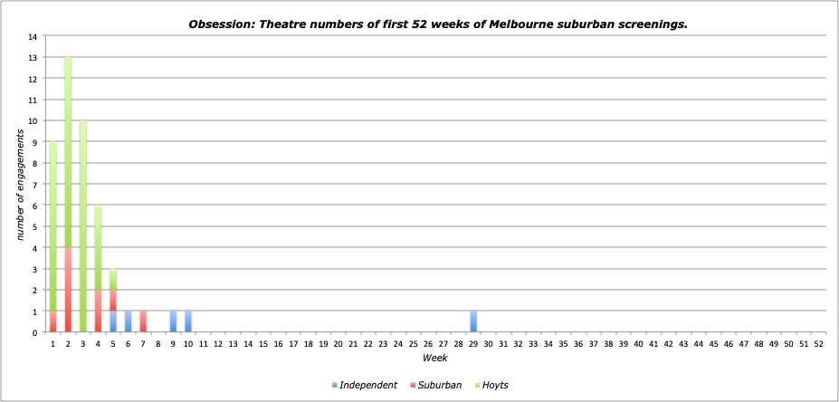Screen dimensions: 839x402
Task: Select the red Suburban bar at week 7
Action: pos(143,321)
